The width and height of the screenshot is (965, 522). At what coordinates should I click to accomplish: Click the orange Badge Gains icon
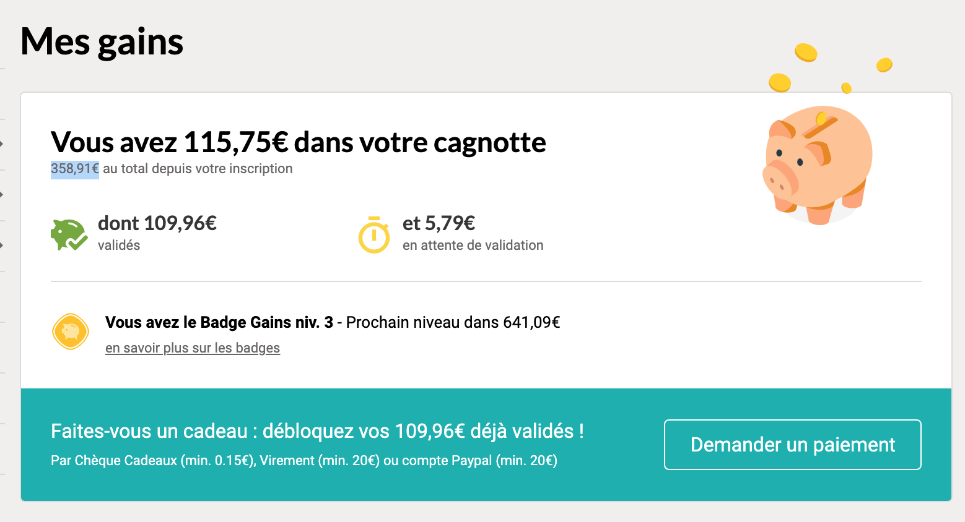pyautogui.click(x=71, y=332)
